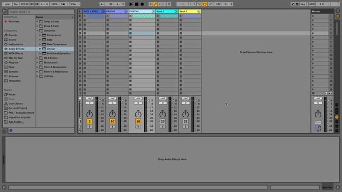The image size is (342, 192).
Task: Open the 1 Bar quantization menu
Action: click(x=75, y=4)
